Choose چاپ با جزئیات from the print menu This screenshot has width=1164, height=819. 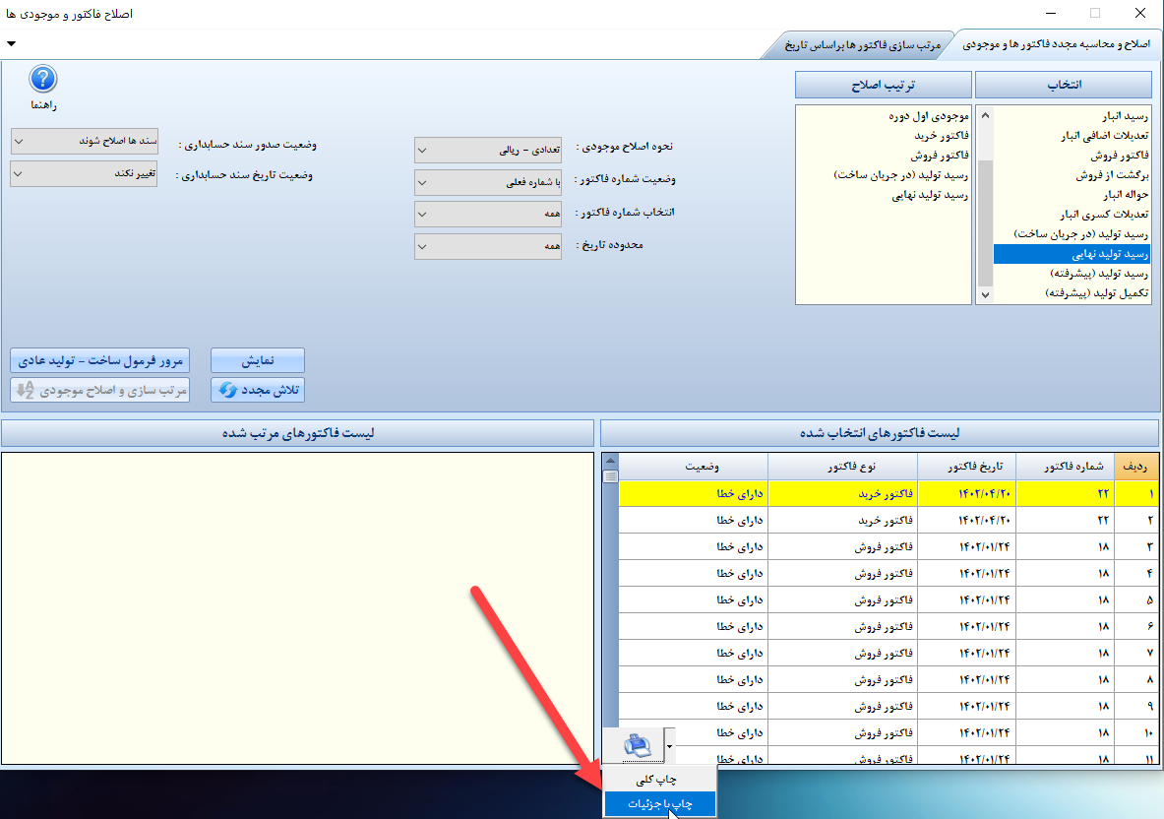[x=659, y=803]
